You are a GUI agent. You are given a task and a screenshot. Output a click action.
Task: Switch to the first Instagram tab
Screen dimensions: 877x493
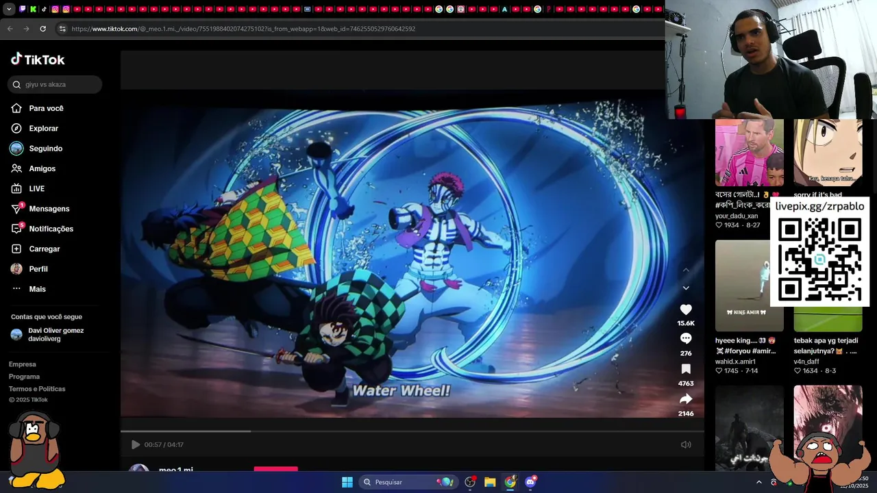(x=55, y=9)
